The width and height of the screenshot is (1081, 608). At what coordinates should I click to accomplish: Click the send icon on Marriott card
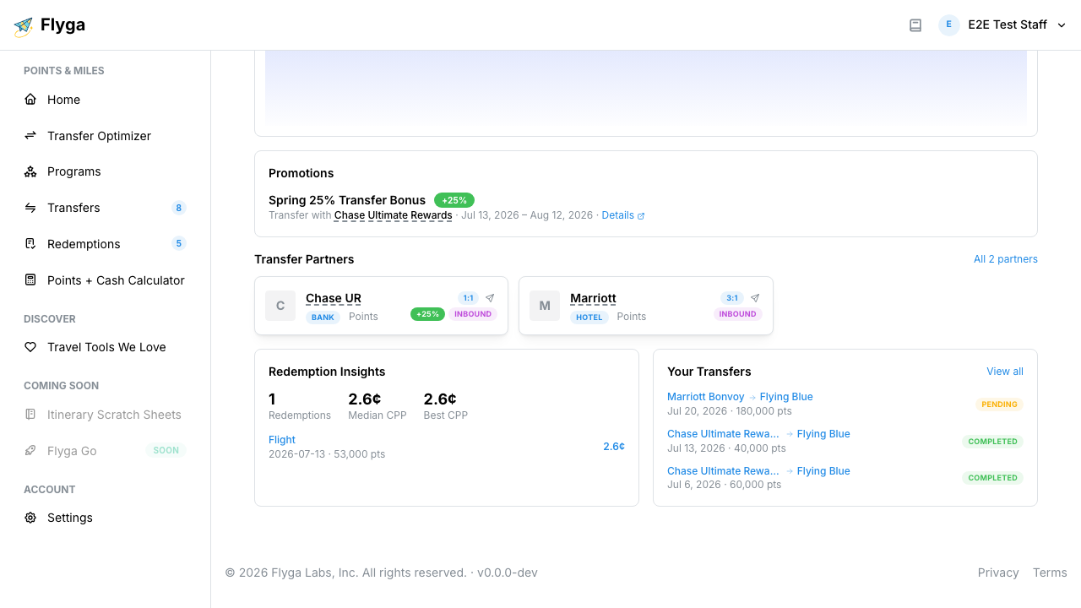[x=755, y=298]
